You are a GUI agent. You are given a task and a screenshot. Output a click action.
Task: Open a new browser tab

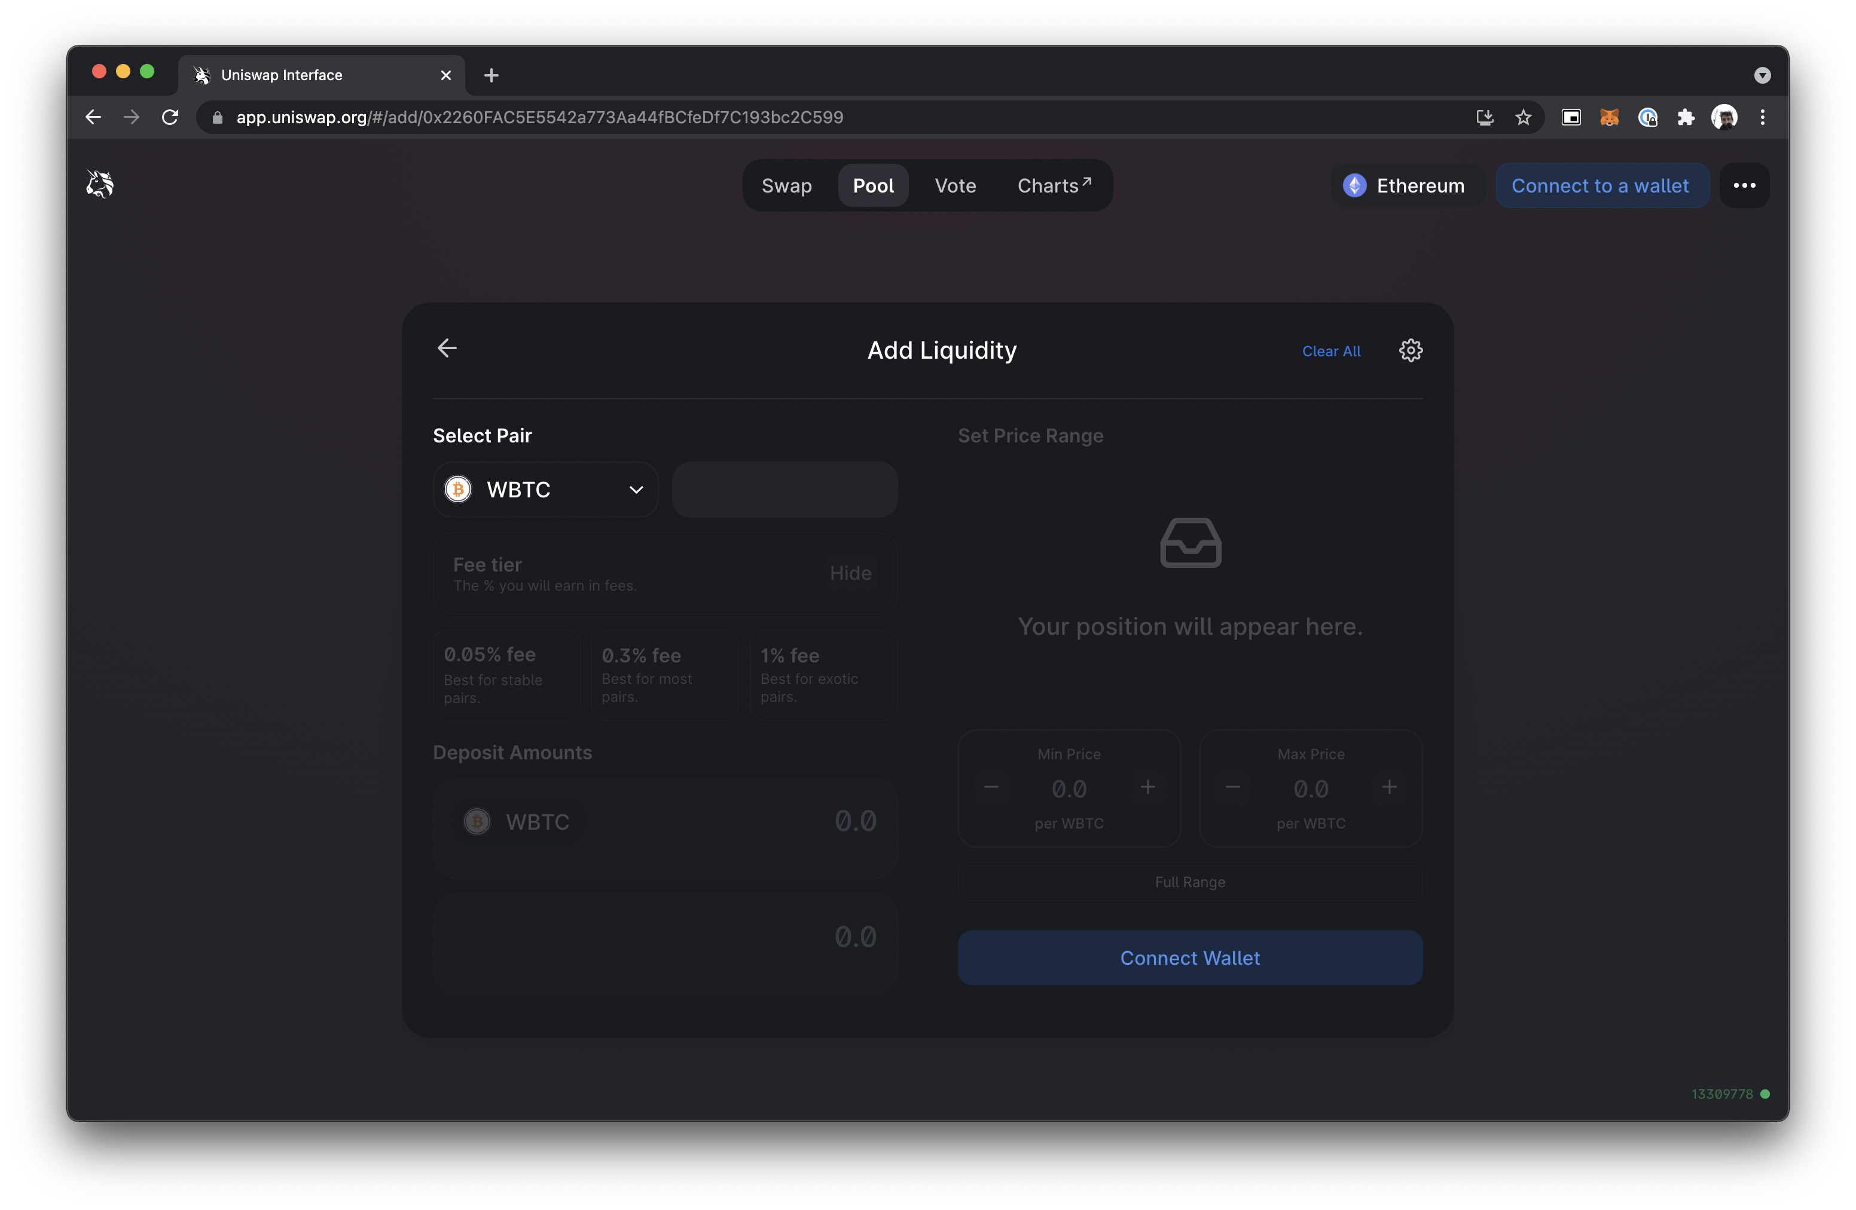(x=492, y=75)
